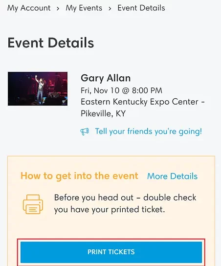Click the chevron after My Events
Image resolution: width=221 pixels, height=266 pixels.
tap(110, 8)
